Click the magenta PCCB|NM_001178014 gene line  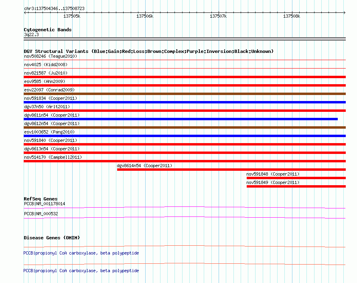[x=185, y=207]
